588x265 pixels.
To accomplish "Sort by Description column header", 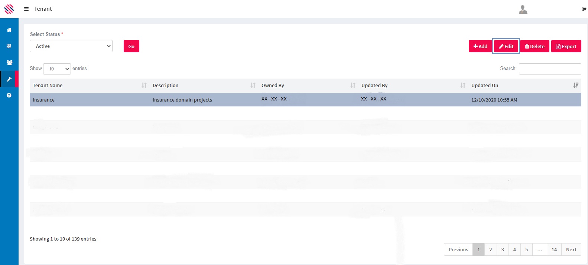I will point(166,86).
